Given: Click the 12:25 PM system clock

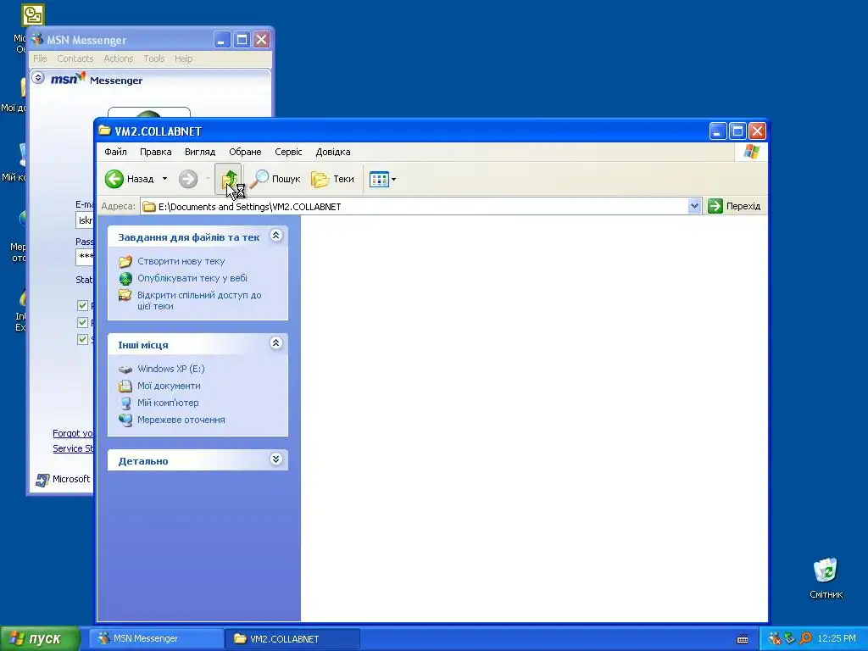Looking at the screenshot, I should pyautogui.click(x=837, y=639).
